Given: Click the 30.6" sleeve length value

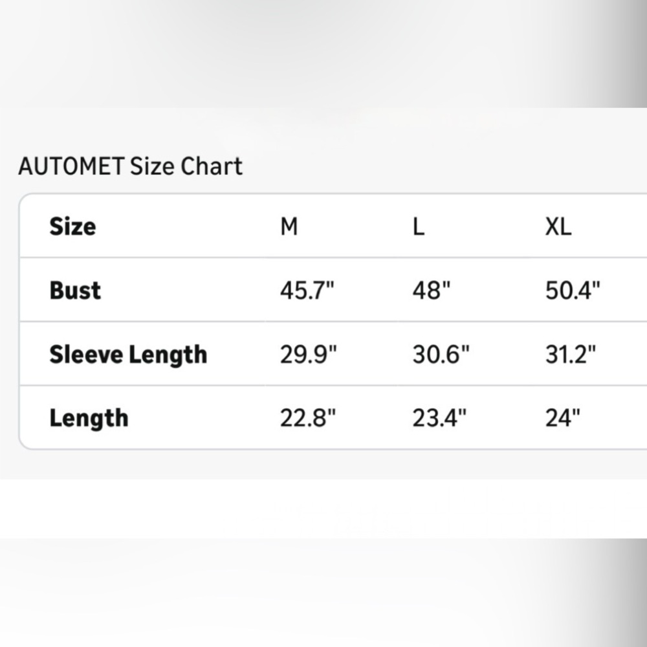Looking at the screenshot, I should pyautogui.click(x=441, y=355).
